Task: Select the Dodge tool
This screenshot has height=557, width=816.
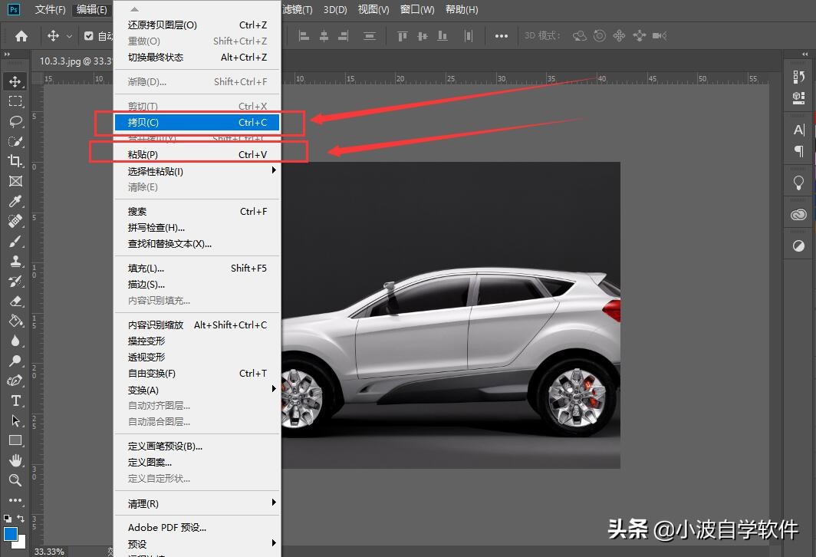Action: 15,361
